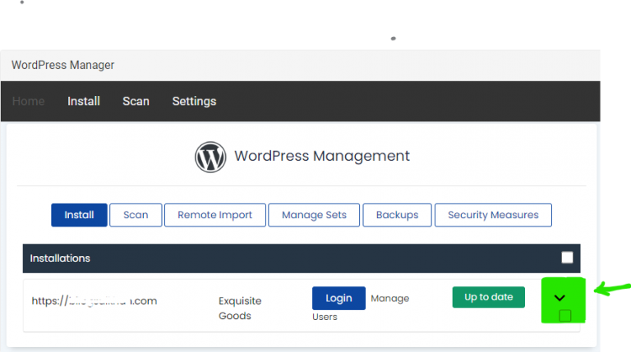This screenshot has width=631, height=352.
Task: Open the Backups section
Action: [397, 215]
